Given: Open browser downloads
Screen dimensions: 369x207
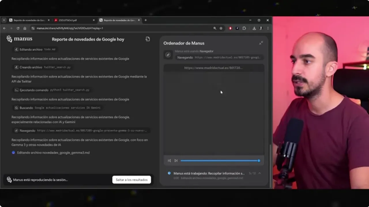Looking at the screenshot, I should click(254, 28).
